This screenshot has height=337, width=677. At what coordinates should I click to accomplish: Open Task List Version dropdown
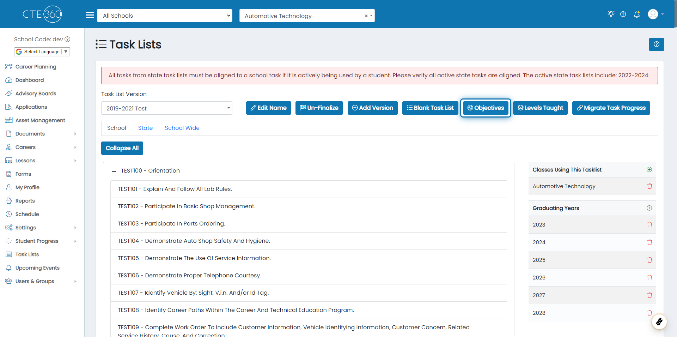(166, 108)
